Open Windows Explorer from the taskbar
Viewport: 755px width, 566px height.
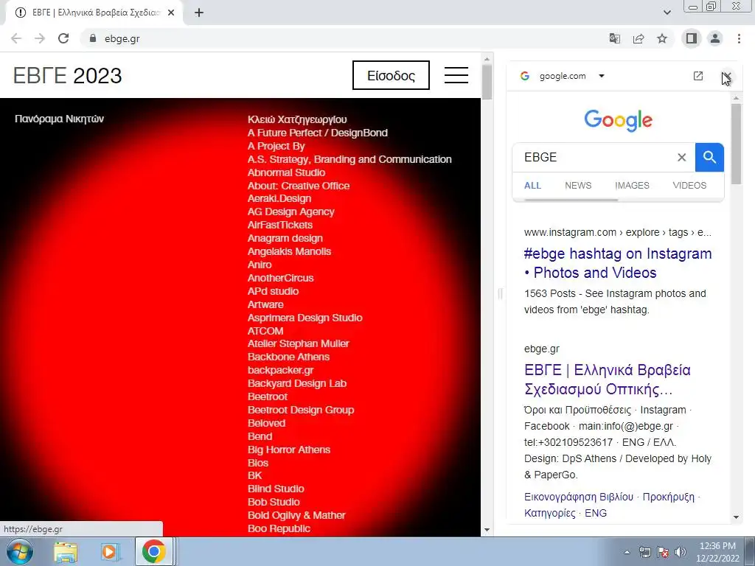point(66,552)
